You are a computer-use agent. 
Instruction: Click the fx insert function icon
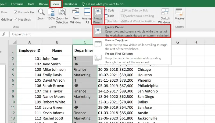click(x=4, y=34)
